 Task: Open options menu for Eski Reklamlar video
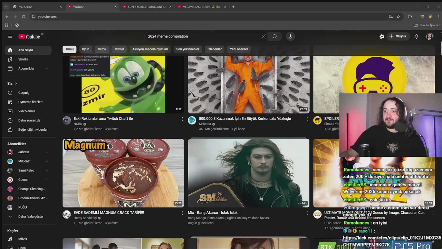click(182, 119)
